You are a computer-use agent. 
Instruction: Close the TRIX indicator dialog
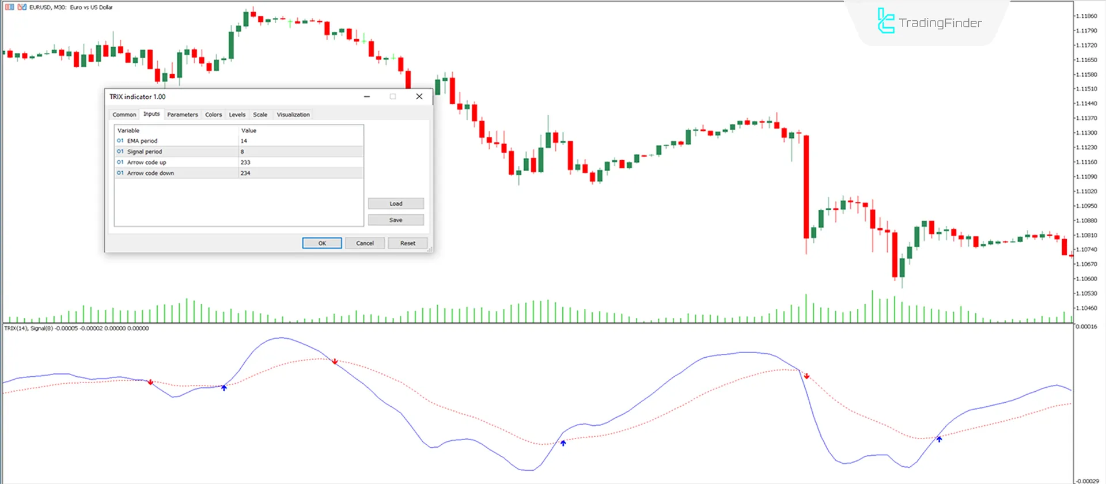point(419,97)
